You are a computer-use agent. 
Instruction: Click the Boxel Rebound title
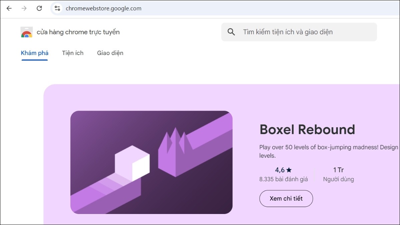307,129
